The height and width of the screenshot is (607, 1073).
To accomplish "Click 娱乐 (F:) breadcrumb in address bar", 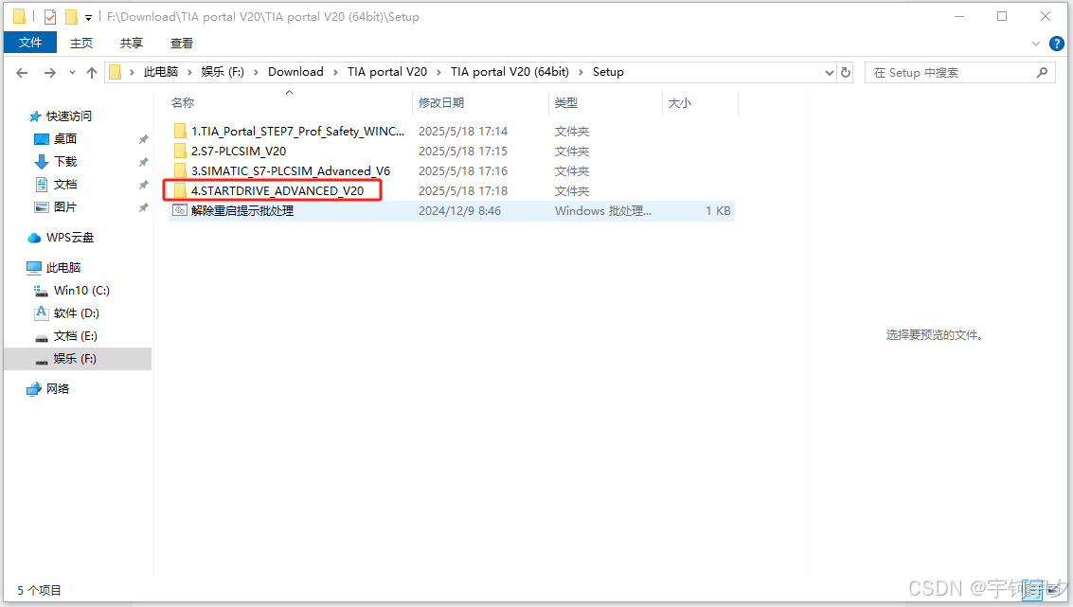I will (223, 72).
